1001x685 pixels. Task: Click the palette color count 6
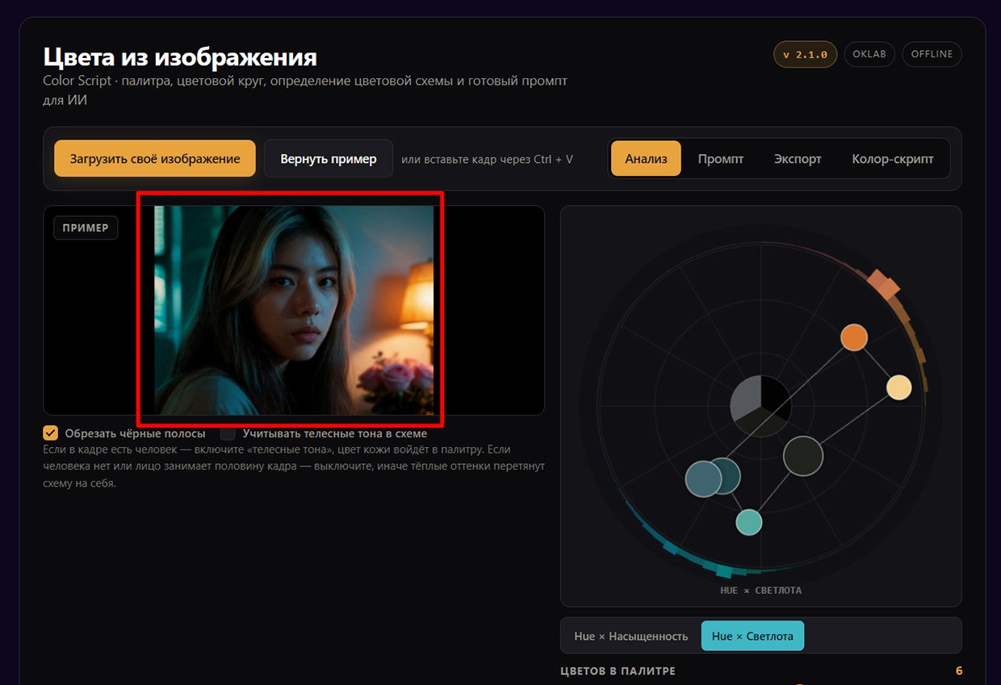959,671
